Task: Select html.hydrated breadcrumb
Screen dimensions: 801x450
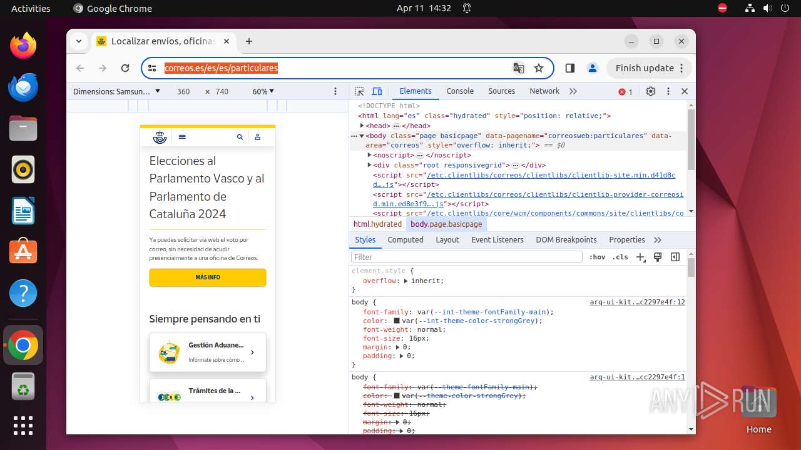Action: tap(377, 224)
